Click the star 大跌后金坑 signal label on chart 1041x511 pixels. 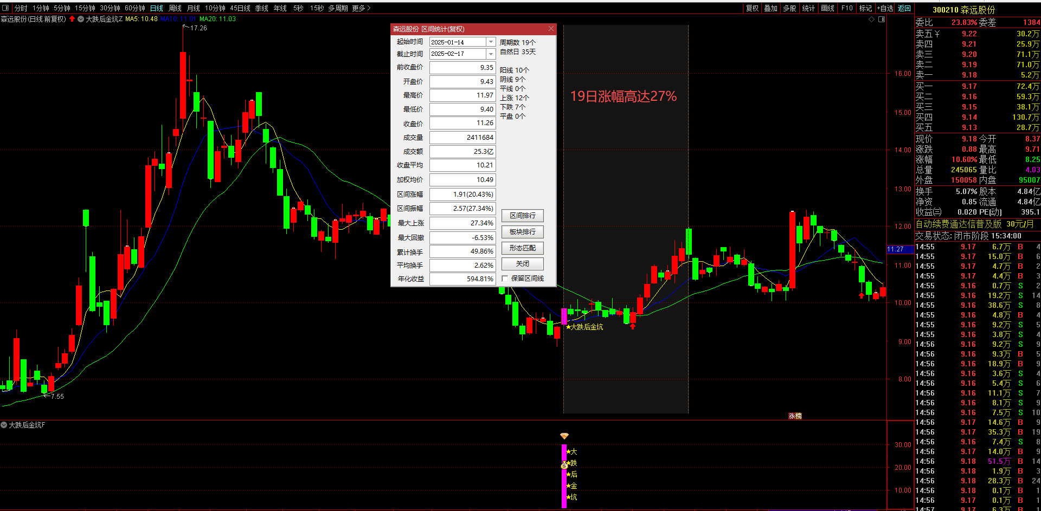(584, 327)
